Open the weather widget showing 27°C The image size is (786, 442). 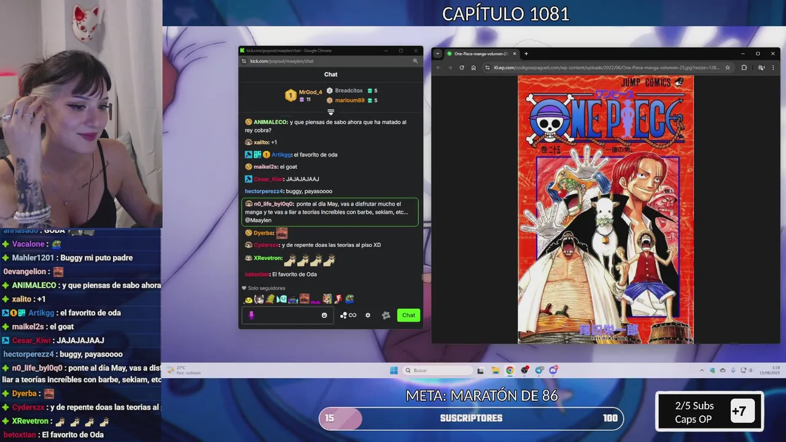pyautogui.click(x=184, y=370)
